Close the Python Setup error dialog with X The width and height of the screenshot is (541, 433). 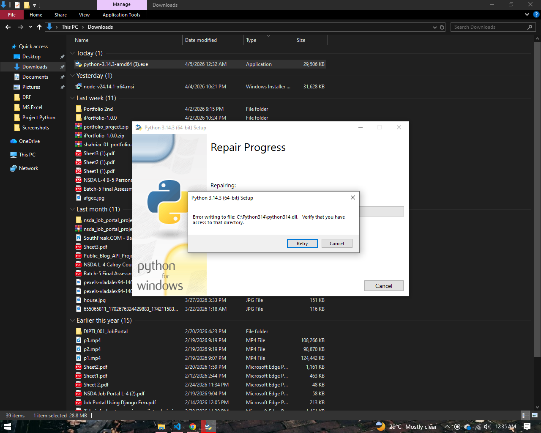pyautogui.click(x=353, y=197)
